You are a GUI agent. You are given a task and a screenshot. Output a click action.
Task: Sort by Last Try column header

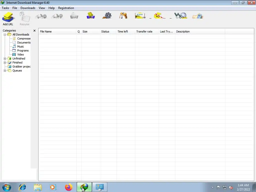click(167, 31)
